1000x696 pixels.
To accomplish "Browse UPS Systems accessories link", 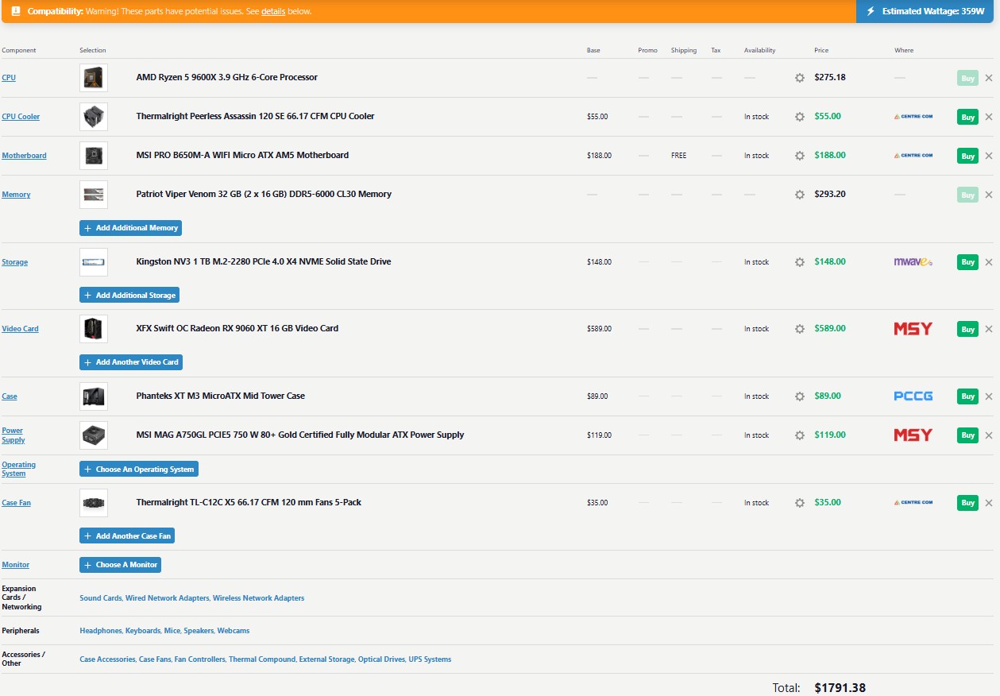I will [430, 659].
